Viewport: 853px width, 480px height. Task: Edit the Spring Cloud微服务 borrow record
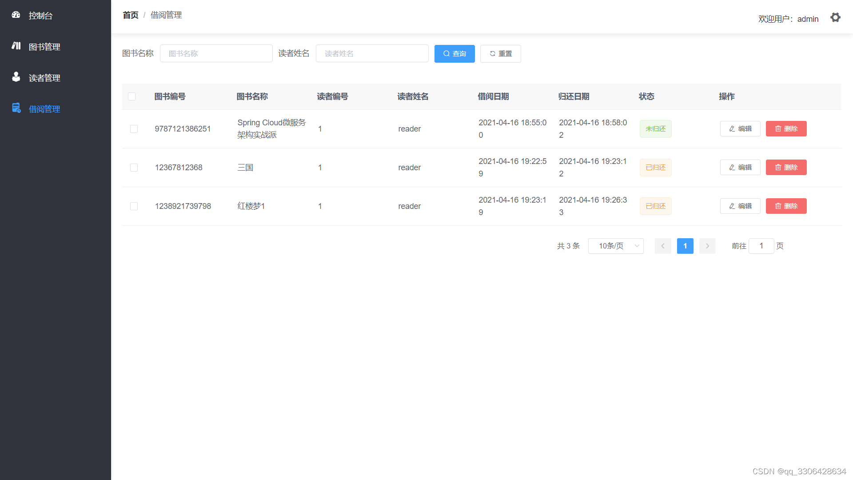[740, 129]
